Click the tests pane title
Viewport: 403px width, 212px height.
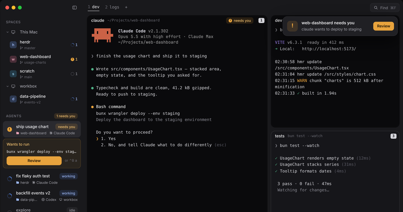(280, 136)
